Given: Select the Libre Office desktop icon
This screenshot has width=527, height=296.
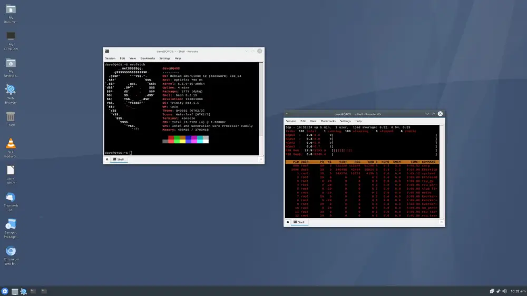Looking at the screenshot, I should (11, 175).
